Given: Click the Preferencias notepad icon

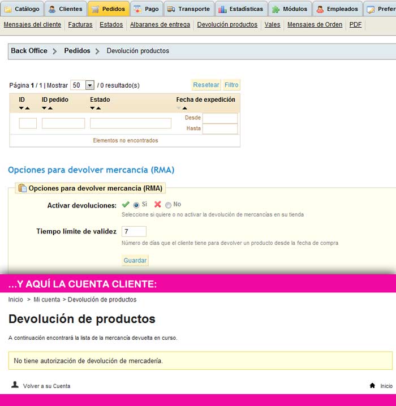Looking at the screenshot, I should point(371,10).
